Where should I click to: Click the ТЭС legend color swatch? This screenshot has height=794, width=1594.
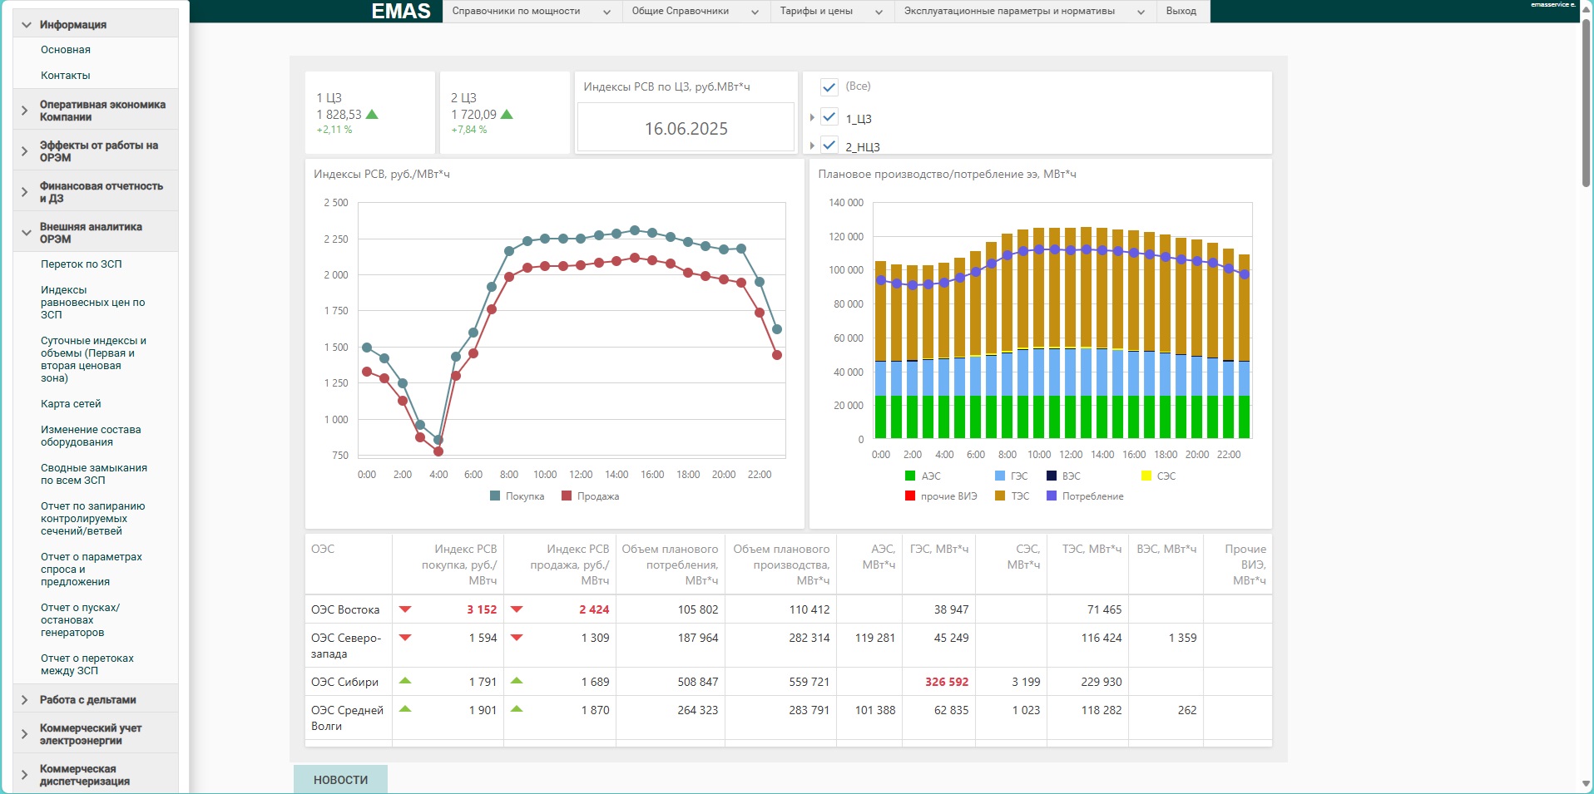(1000, 496)
